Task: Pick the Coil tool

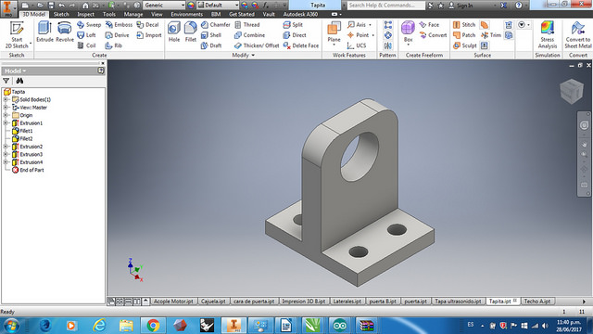Action: (x=86, y=45)
